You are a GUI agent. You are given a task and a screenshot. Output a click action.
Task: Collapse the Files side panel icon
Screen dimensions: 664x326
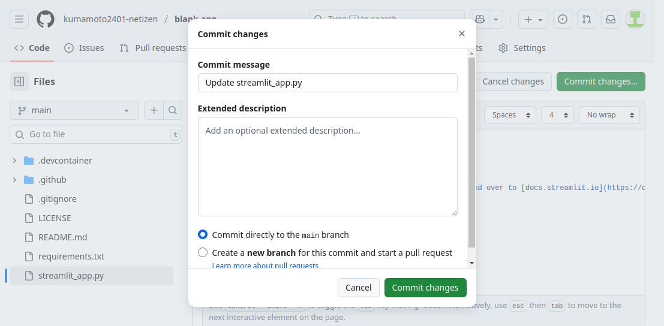19,81
